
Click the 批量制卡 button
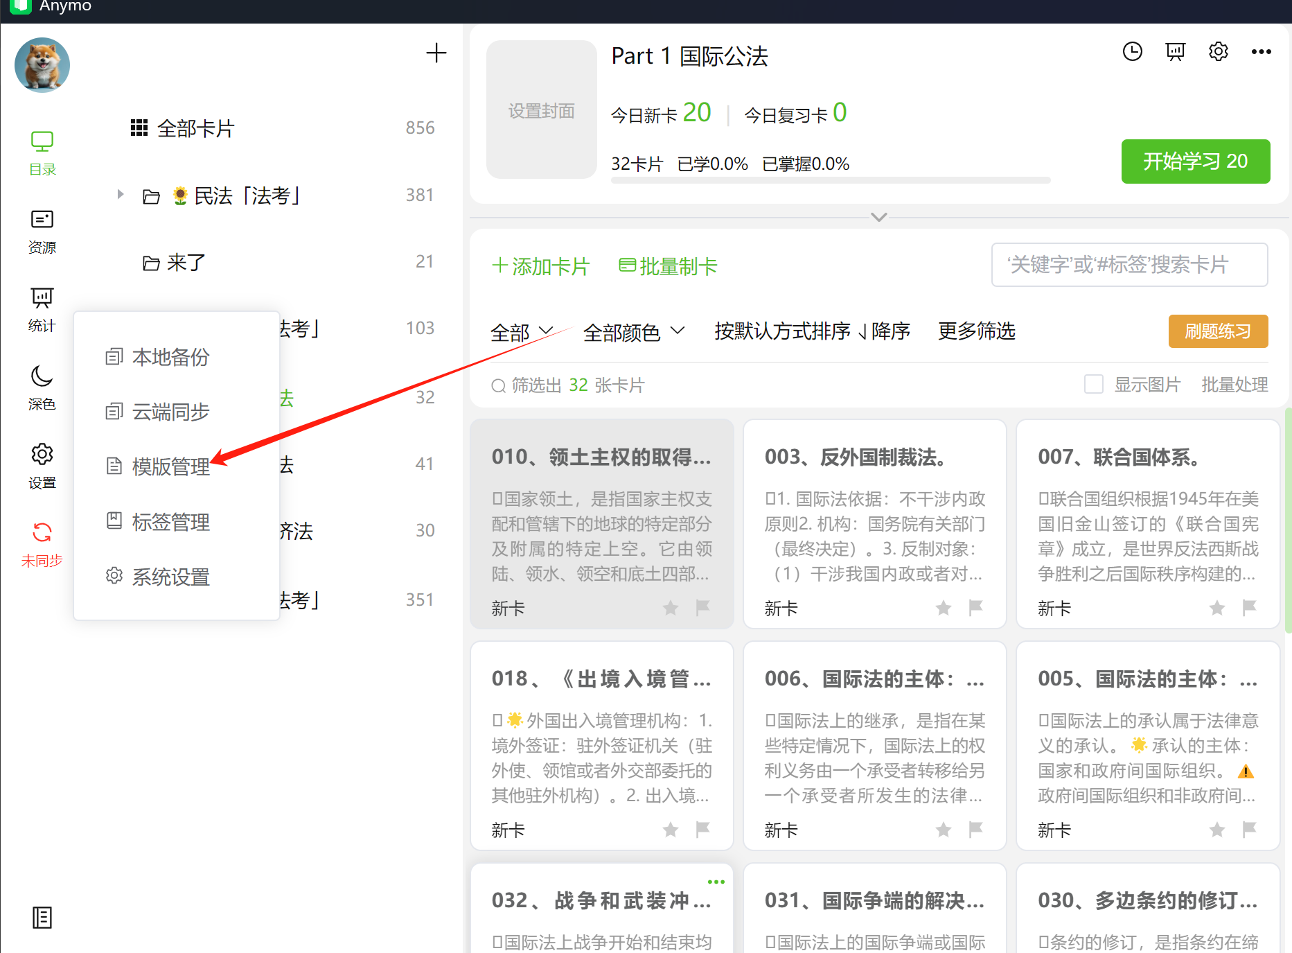click(x=668, y=266)
